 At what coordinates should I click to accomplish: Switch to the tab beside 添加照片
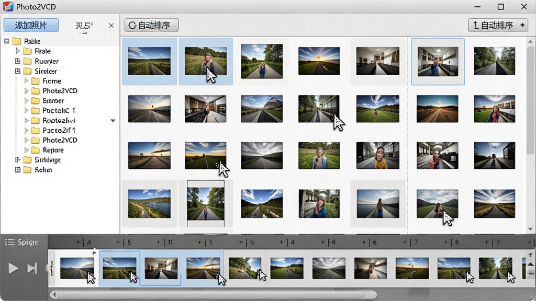(84, 26)
